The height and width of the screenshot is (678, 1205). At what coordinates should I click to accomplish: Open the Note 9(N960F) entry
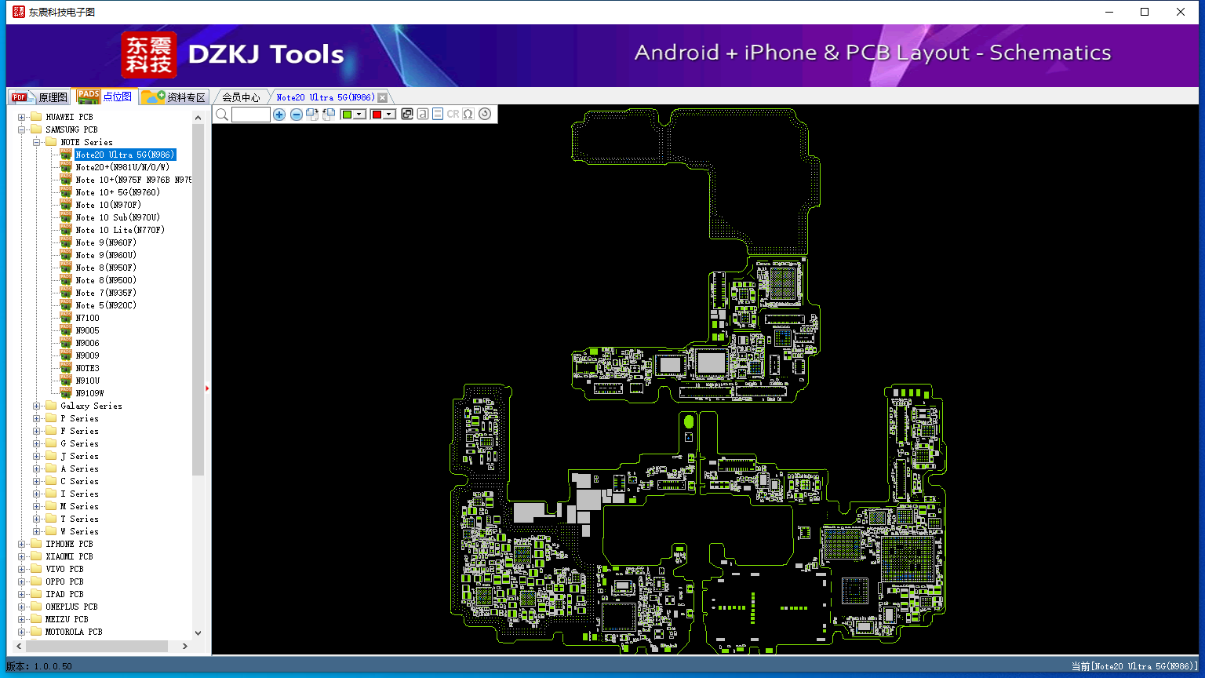(106, 242)
